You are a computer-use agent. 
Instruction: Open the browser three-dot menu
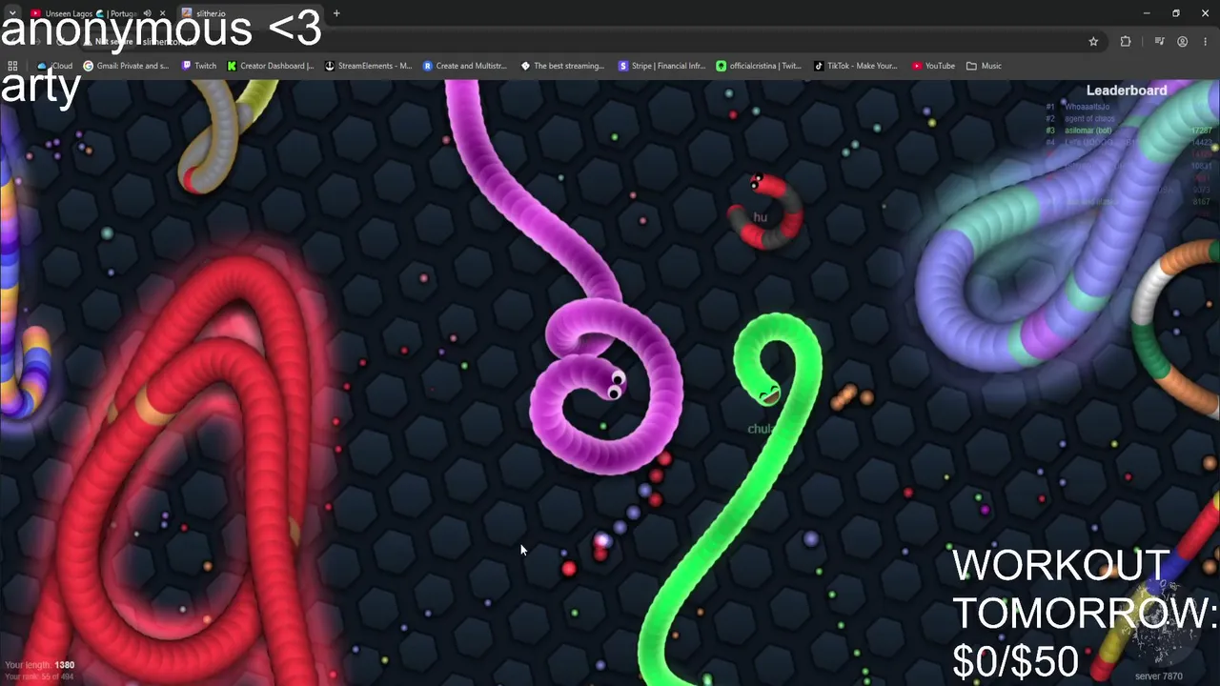pos(1206,41)
